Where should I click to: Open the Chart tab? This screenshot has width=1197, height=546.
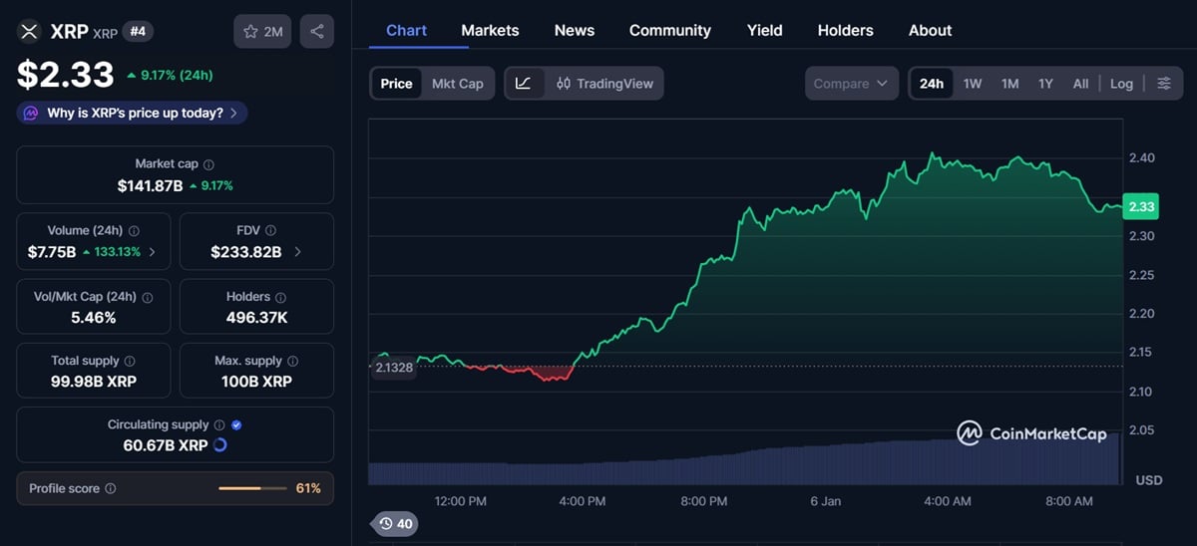(x=406, y=30)
